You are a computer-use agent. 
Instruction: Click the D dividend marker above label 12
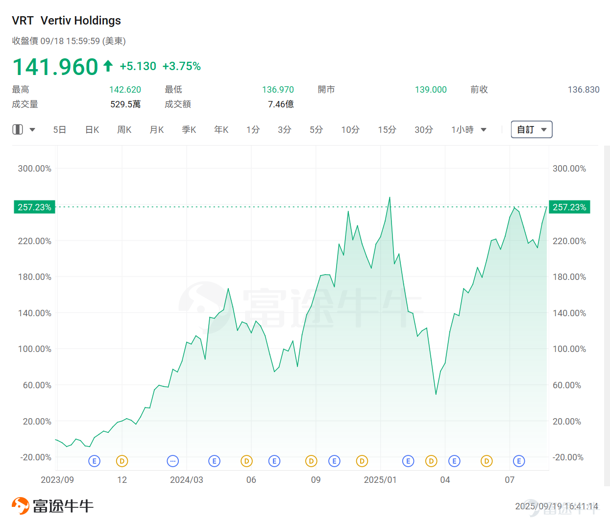122,461
